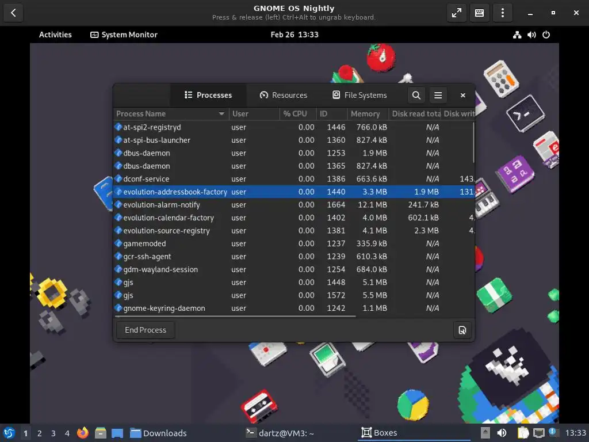Open GNOME volume indicator
589x442 pixels.
[x=531, y=35]
